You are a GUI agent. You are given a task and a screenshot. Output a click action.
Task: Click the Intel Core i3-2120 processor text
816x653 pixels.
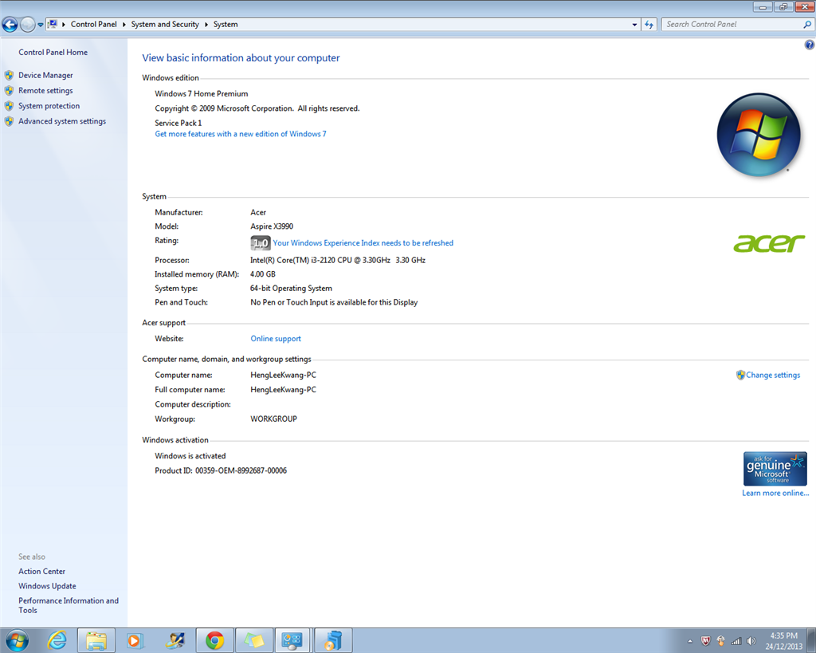(338, 260)
